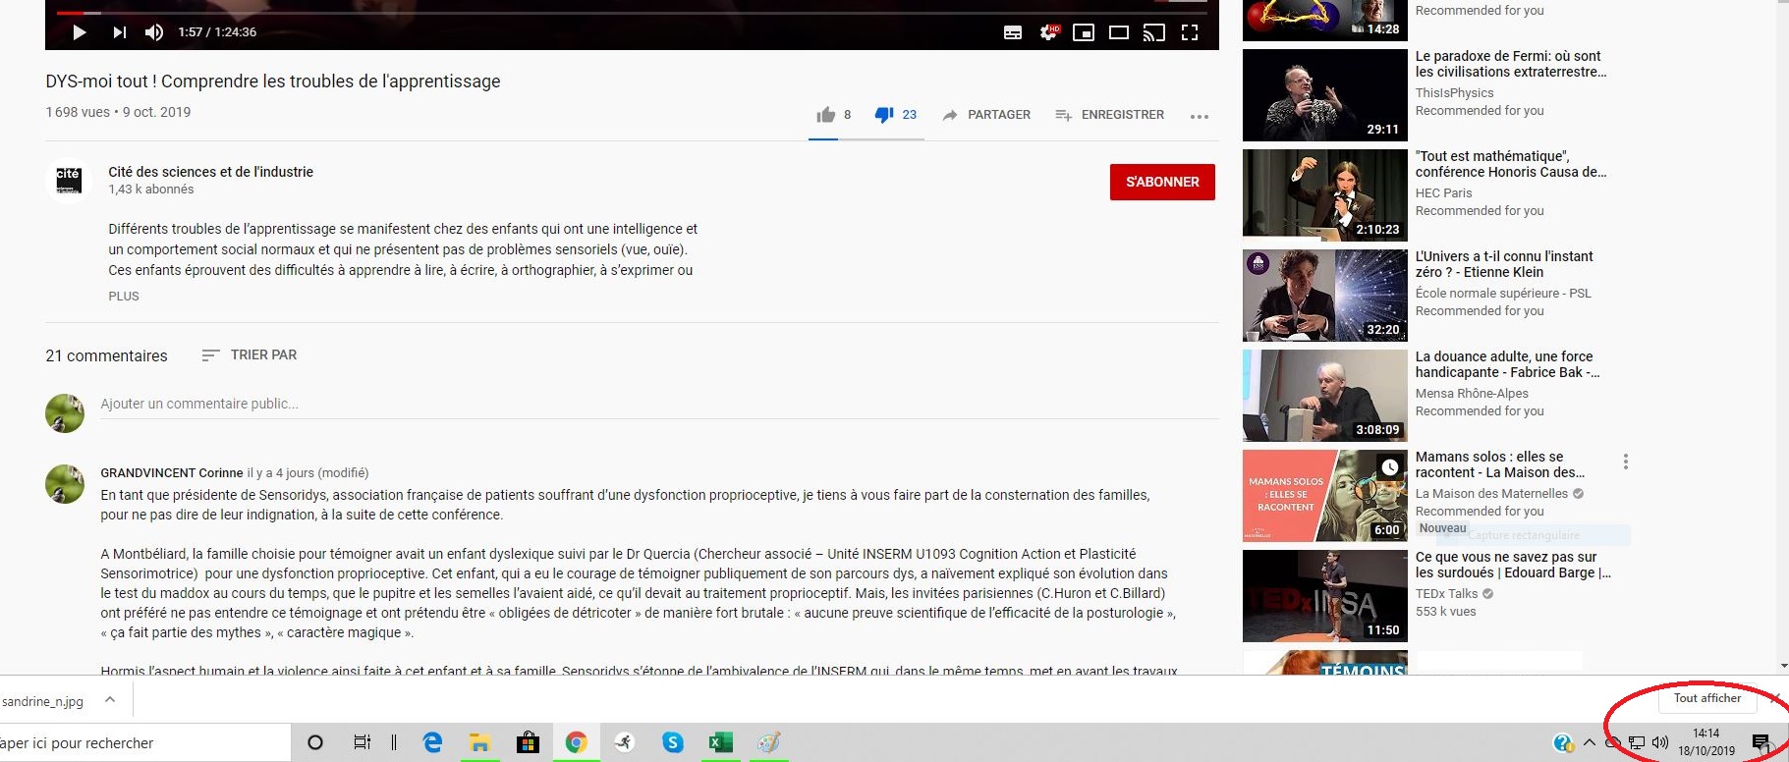Open Le paradoxe de Fermi thumbnail
The image size is (1789, 762).
1324,95
